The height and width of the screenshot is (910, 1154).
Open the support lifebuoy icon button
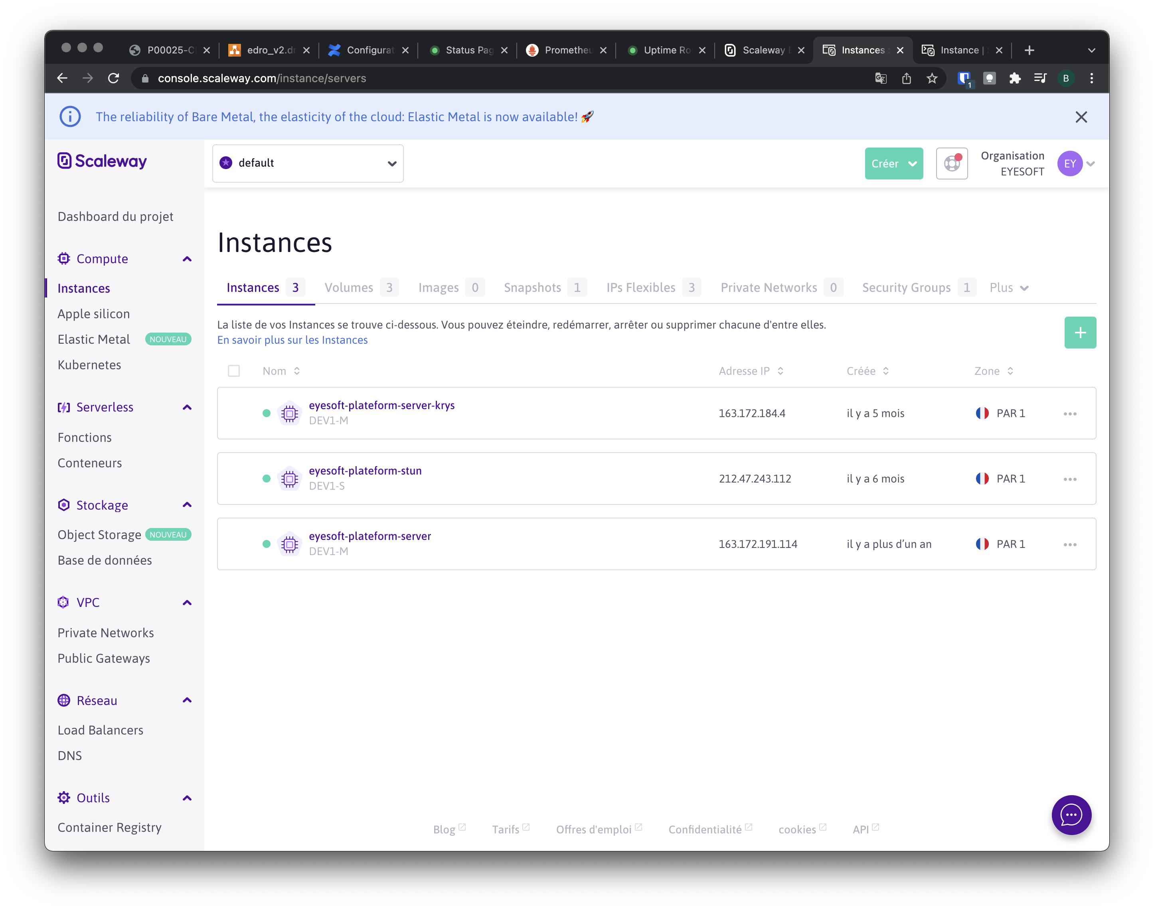point(951,163)
